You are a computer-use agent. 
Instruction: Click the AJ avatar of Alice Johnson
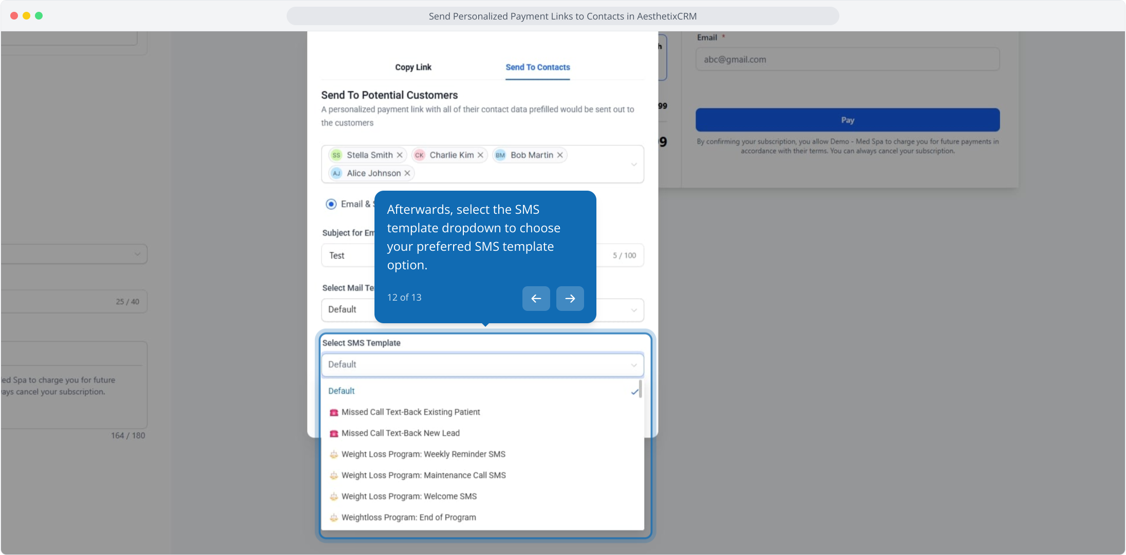[x=336, y=173]
